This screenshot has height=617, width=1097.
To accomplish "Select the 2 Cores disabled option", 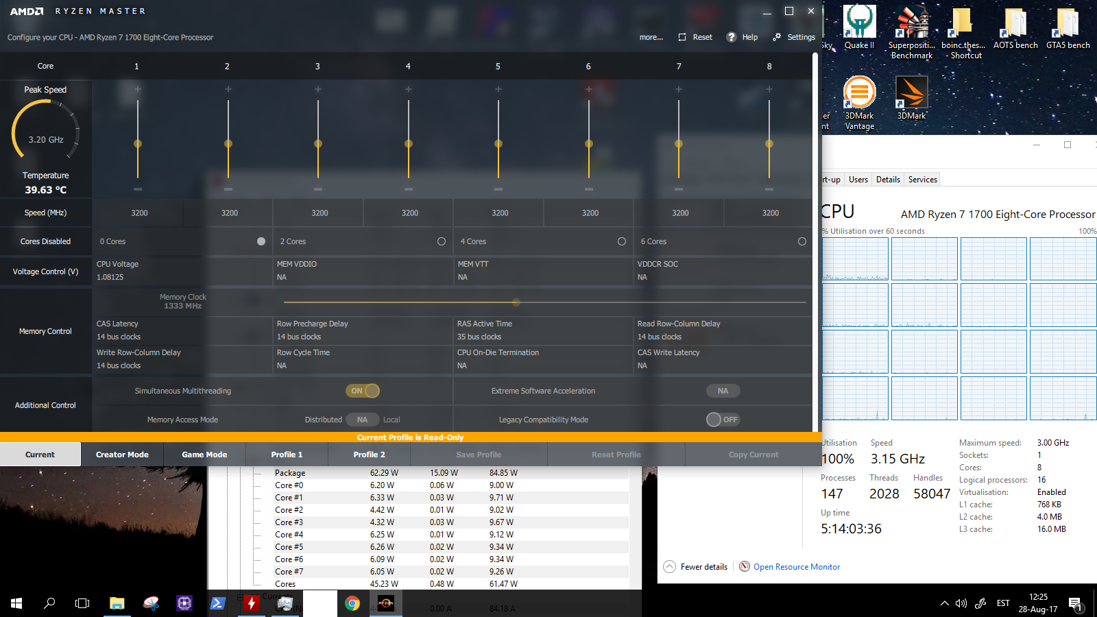I will (x=442, y=241).
